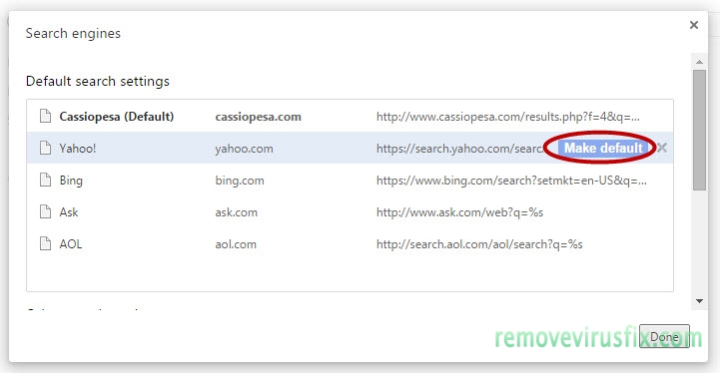The width and height of the screenshot is (720, 373).
Task: Click the search.yahoo.com URL
Action: pos(460,149)
